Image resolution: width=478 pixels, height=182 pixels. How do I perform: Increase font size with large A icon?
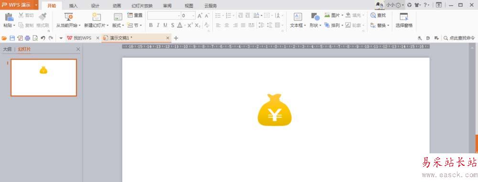[200, 16]
